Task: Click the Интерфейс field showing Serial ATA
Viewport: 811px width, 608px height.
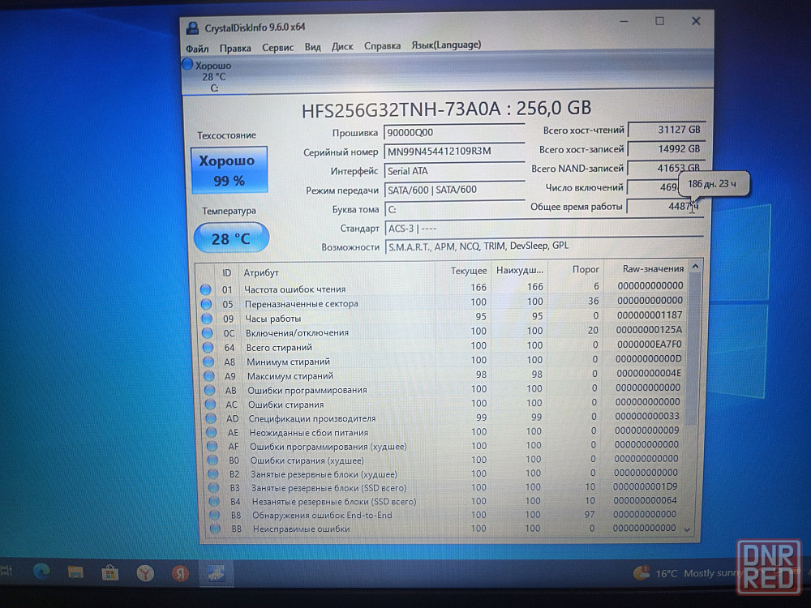Action: tap(455, 171)
